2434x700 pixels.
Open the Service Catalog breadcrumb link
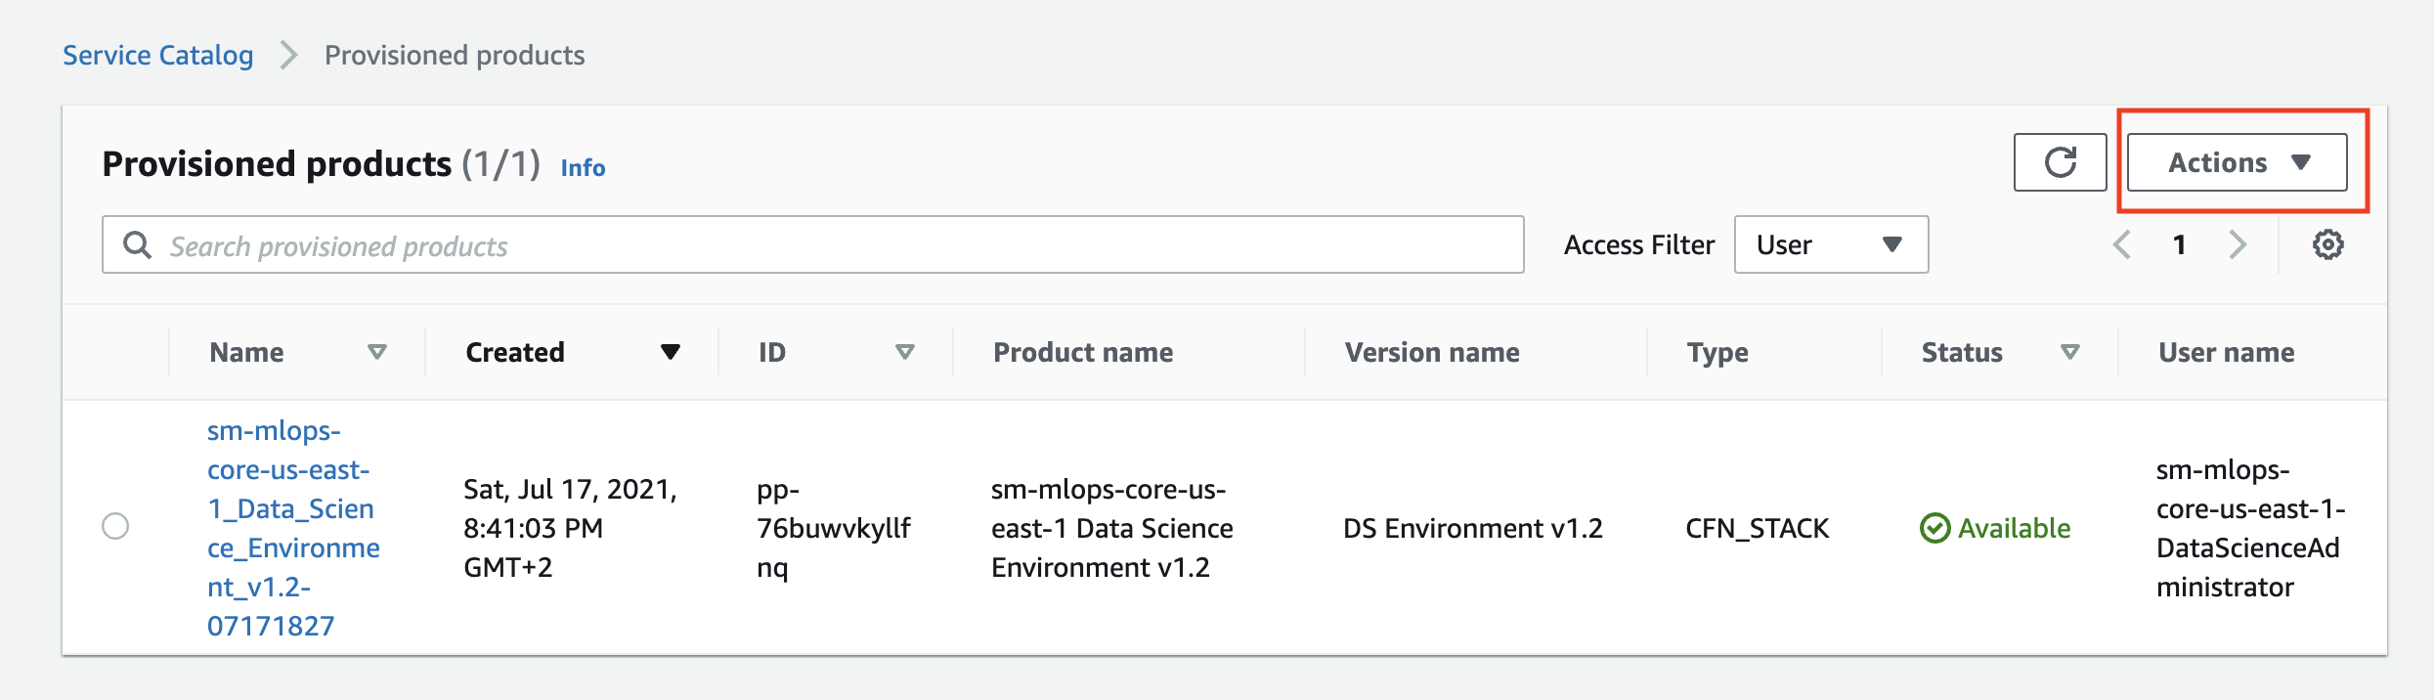[x=158, y=55]
